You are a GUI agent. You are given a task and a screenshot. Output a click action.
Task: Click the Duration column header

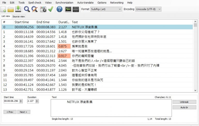click(x=64, y=22)
